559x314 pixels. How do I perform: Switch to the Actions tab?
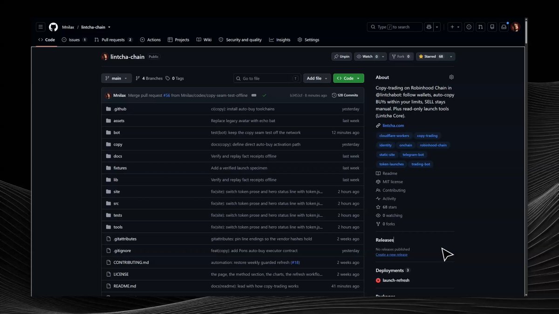(x=150, y=40)
